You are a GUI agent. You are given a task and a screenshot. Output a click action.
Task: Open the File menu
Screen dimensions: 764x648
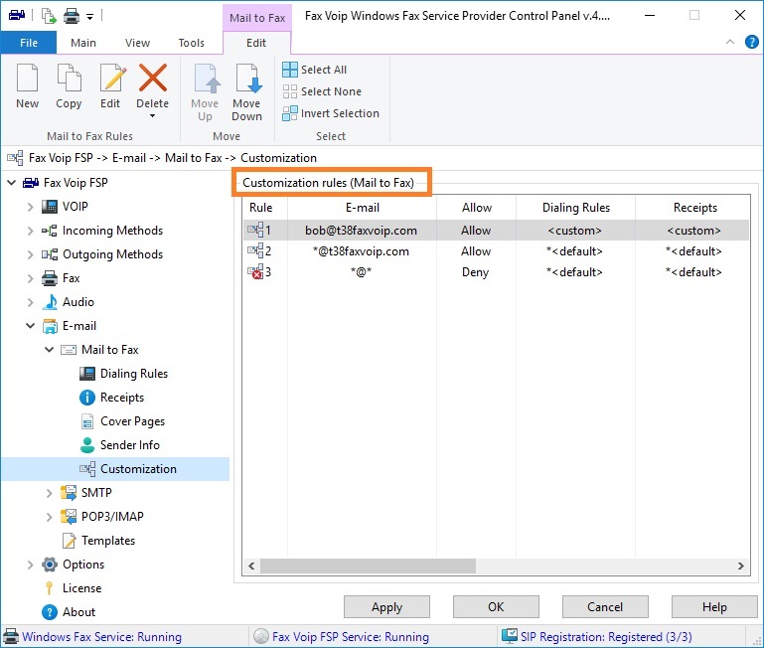(29, 43)
